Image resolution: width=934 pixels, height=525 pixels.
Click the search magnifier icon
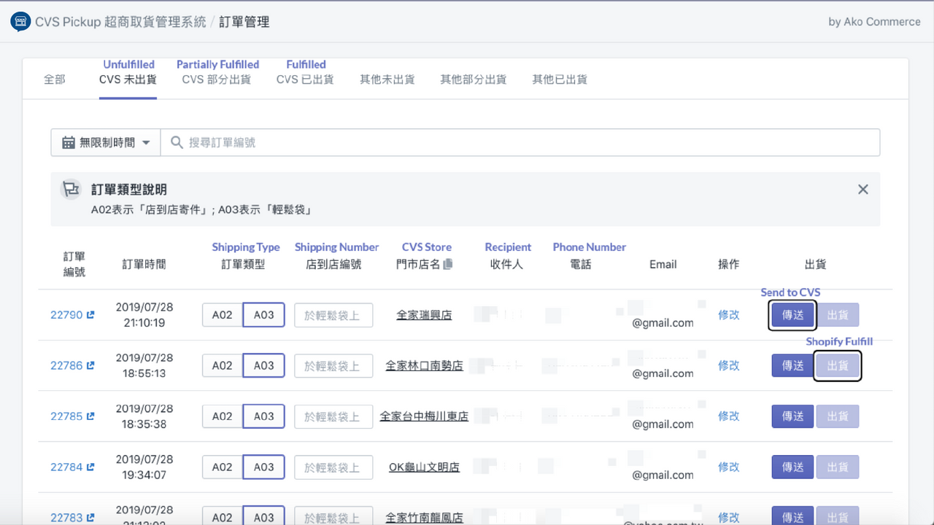click(x=177, y=143)
